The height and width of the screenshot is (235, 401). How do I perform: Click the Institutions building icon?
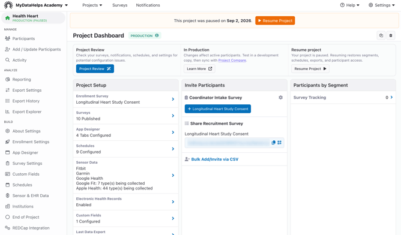[x=7, y=206]
